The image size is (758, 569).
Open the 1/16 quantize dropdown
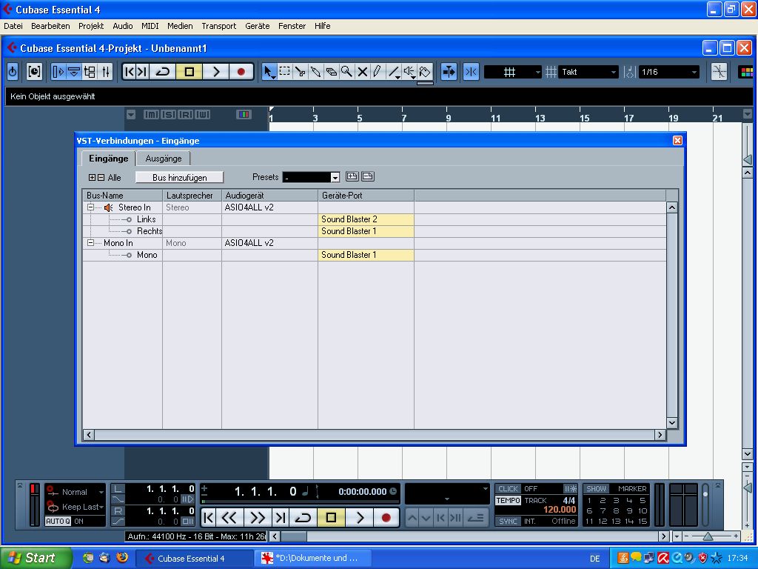point(669,72)
